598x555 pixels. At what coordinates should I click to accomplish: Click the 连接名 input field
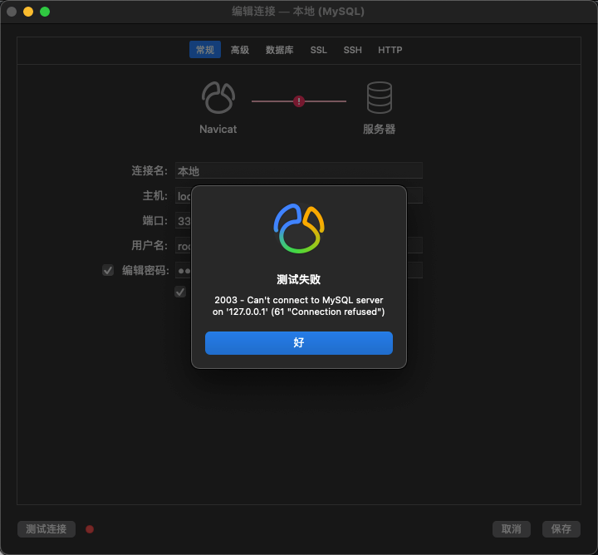[x=299, y=170]
